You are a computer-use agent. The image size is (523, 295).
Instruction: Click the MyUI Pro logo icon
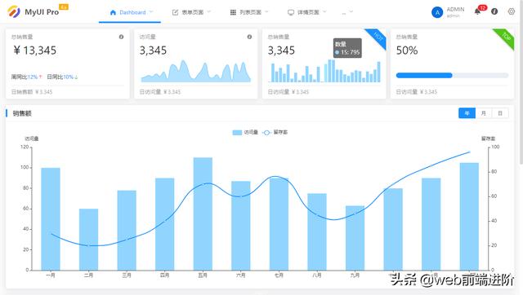[x=14, y=11]
